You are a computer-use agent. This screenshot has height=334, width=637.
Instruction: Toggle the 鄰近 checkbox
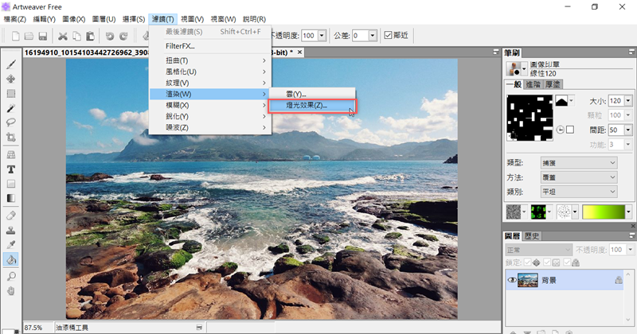pyautogui.click(x=388, y=35)
